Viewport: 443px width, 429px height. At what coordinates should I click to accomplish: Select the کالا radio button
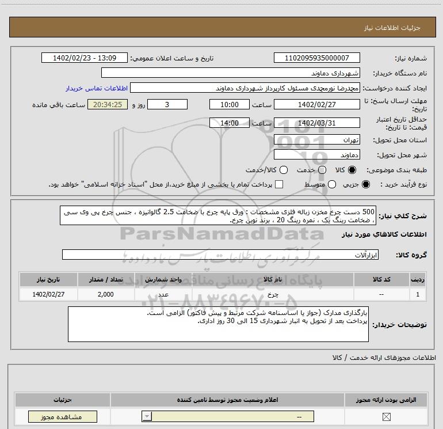(x=352, y=170)
